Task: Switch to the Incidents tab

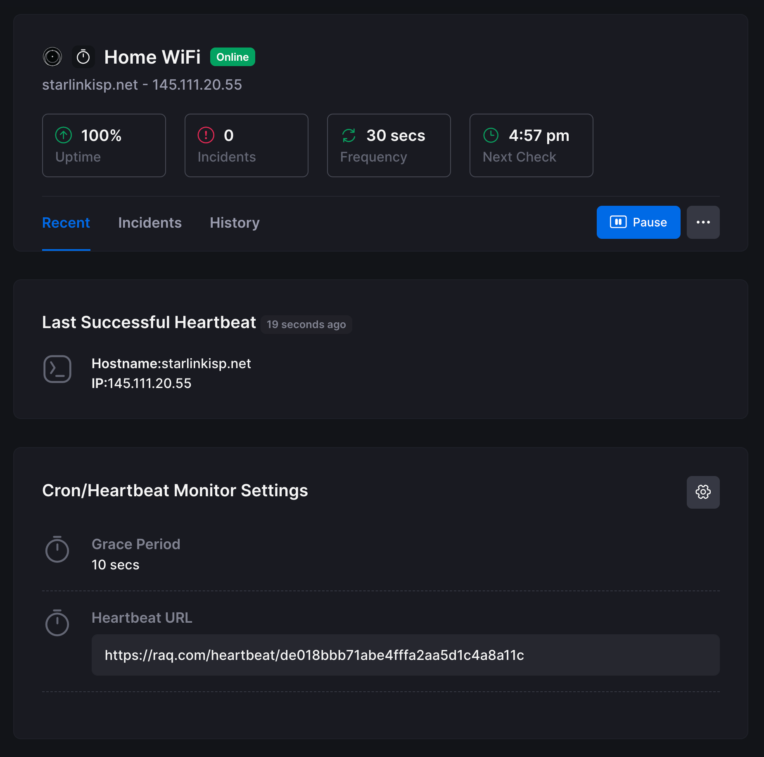Action: (x=150, y=223)
